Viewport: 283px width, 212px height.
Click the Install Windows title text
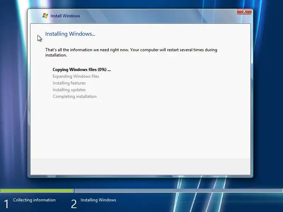[x=65, y=16]
